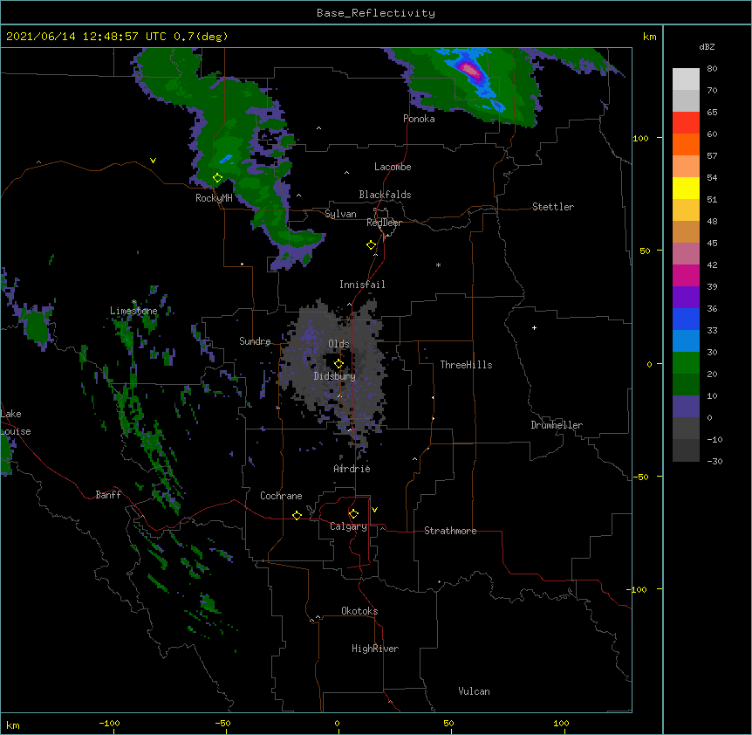Click the Okotoks city label
The height and width of the screenshot is (735, 752).
(x=359, y=611)
